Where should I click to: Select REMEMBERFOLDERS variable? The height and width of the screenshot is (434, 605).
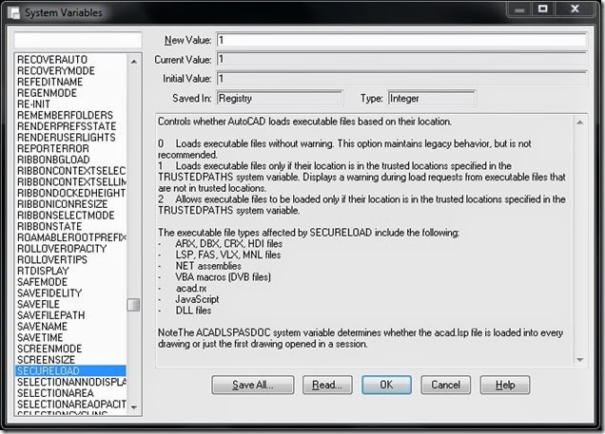(71, 116)
